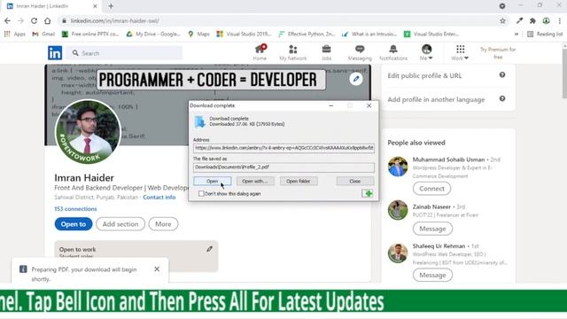Click help icon beside Add profile language
Image resolution: width=567 pixels, height=319 pixels.
click(502, 98)
